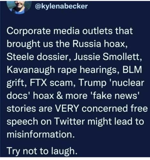The width and height of the screenshot is (150, 160).
Task: Select the capitalized word 'VERY'
Action: [67, 108]
